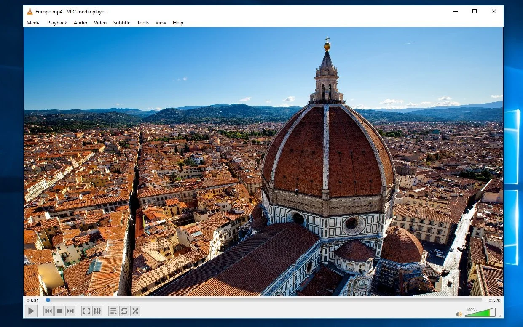523x327 pixels.
Task: Maximize the VLC media player window
Action: click(x=475, y=11)
